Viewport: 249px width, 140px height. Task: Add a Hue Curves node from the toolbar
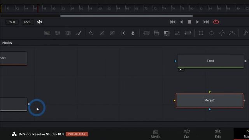[112, 33]
